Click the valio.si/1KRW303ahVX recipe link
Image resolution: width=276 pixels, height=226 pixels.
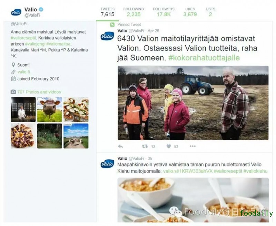[x=188, y=171]
